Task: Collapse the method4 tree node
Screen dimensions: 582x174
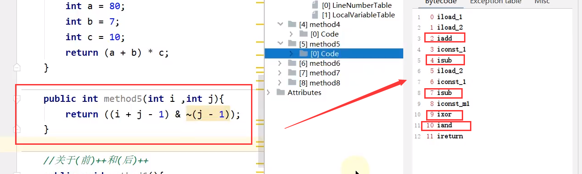Action: [280, 24]
